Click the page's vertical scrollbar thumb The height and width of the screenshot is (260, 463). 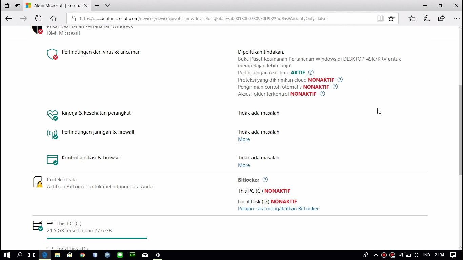[460, 130]
